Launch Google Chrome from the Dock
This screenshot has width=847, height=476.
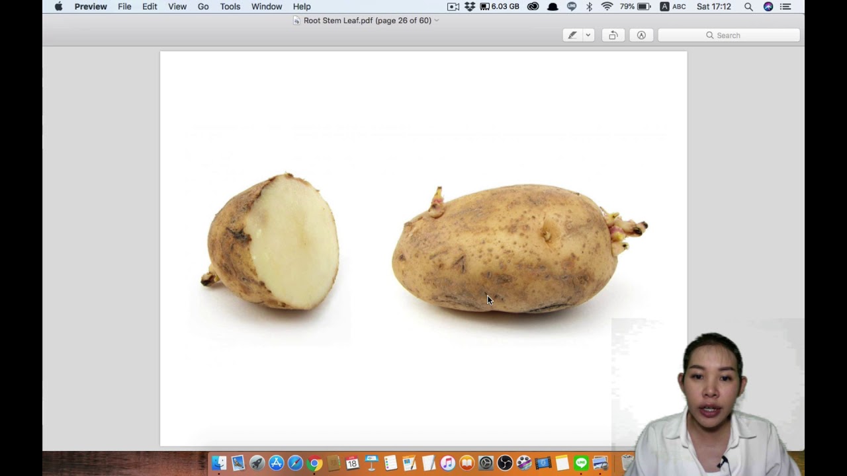tap(315, 463)
